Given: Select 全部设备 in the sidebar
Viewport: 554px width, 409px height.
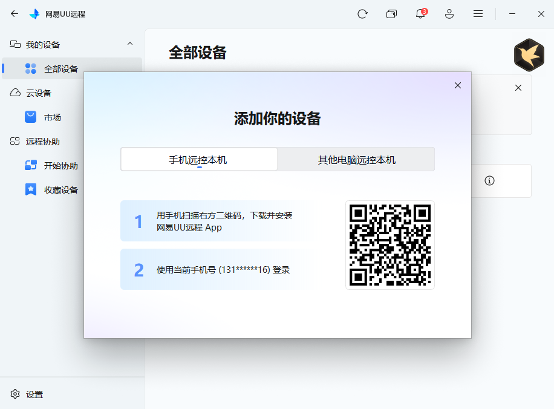Looking at the screenshot, I should 72,68.
